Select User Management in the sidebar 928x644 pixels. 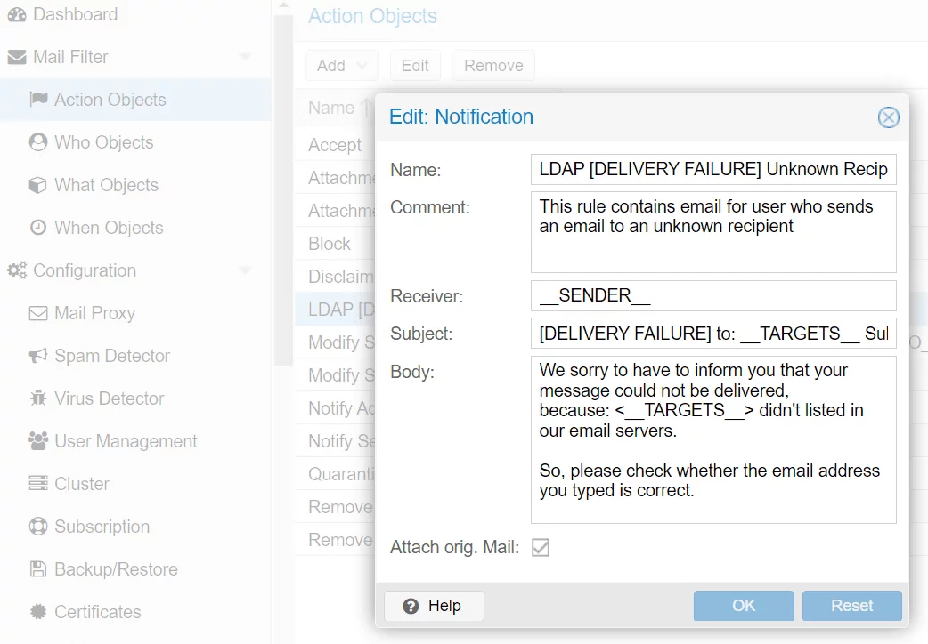pos(126,441)
